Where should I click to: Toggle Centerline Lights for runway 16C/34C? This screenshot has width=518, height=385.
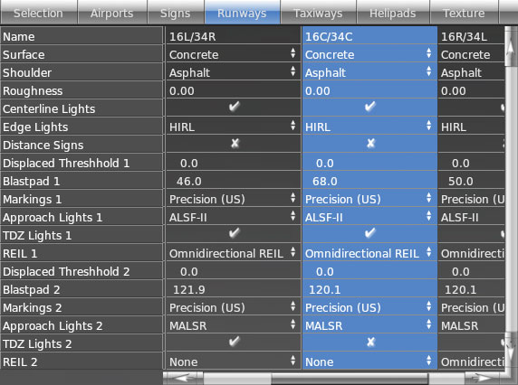click(370, 108)
